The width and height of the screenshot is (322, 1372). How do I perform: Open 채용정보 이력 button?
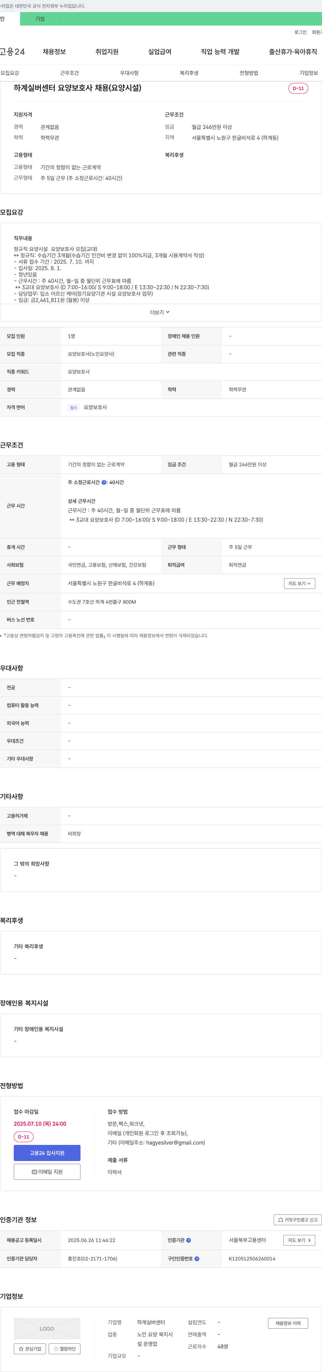point(287,1323)
